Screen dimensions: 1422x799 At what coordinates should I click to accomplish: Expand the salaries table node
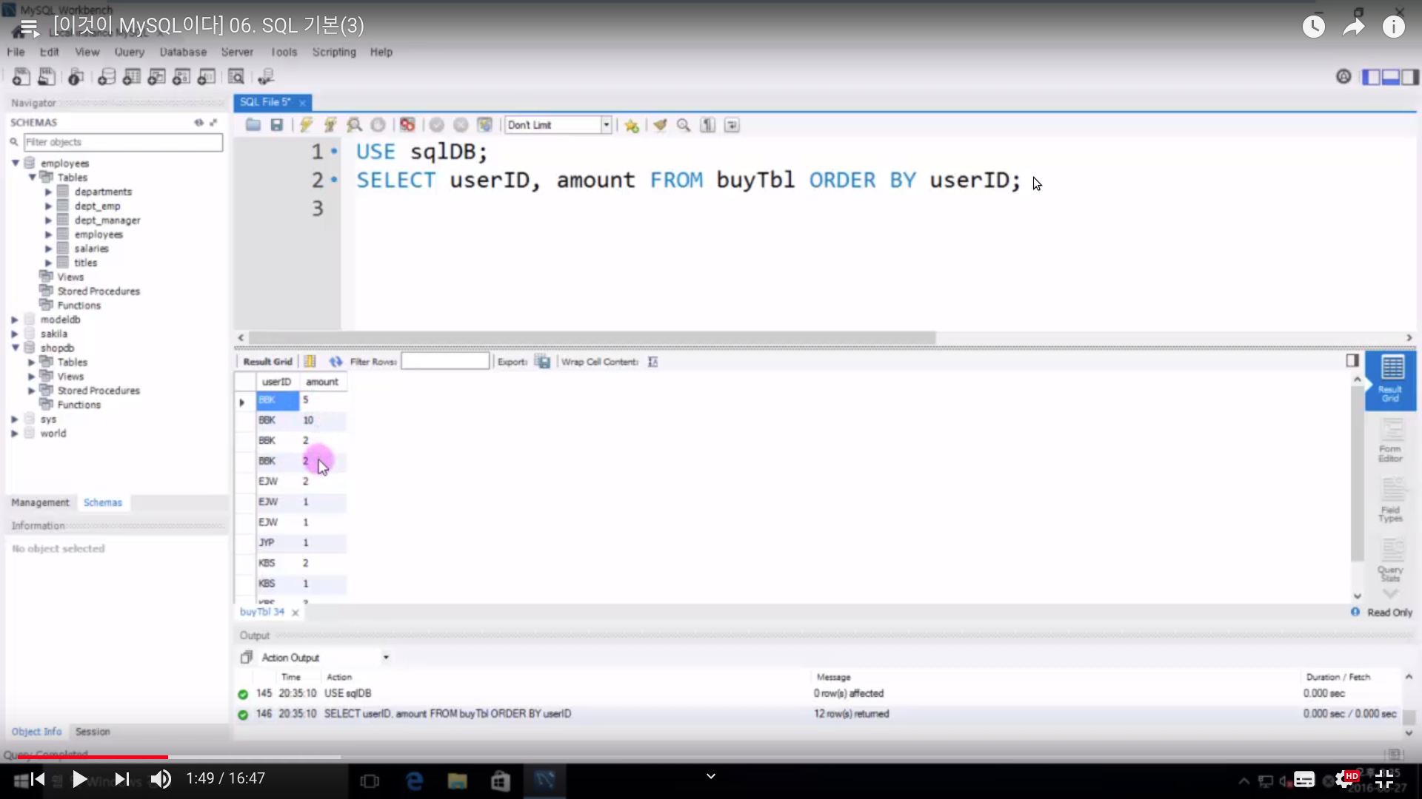pyautogui.click(x=49, y=249)
